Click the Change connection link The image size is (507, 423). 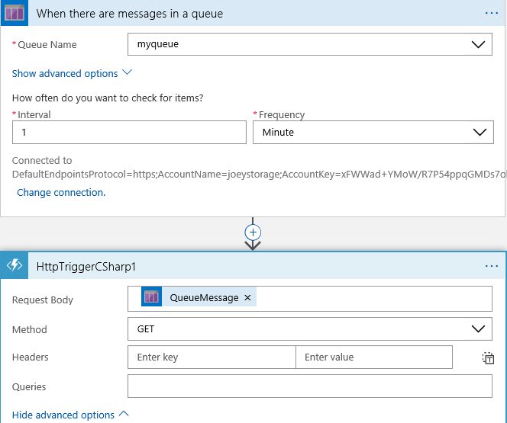61,192
